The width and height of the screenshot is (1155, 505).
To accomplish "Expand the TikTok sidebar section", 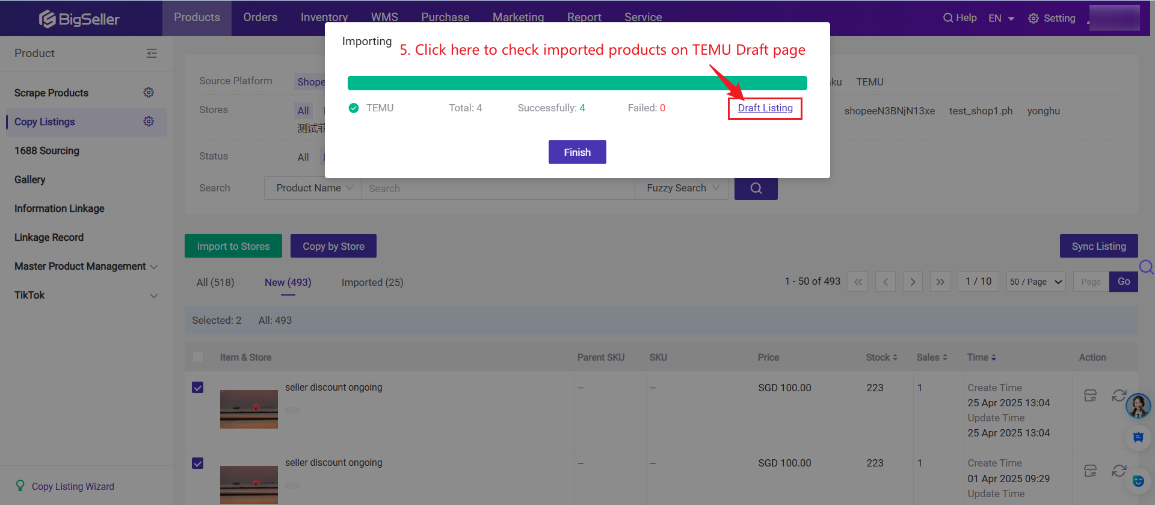I will (x=86, y=295).
